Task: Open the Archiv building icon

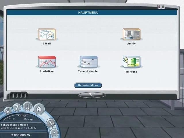Action: [132, 34]
